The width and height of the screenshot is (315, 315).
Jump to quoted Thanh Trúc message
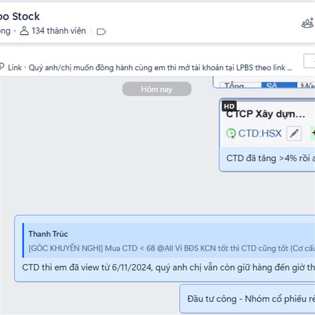pos(169,240)
